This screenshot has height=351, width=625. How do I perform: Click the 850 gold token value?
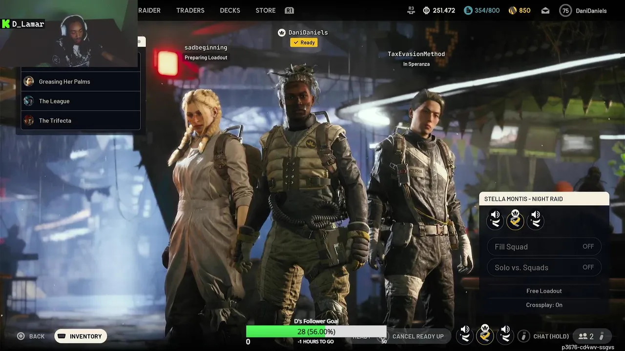pyautogui.click(x=525, y=10)
